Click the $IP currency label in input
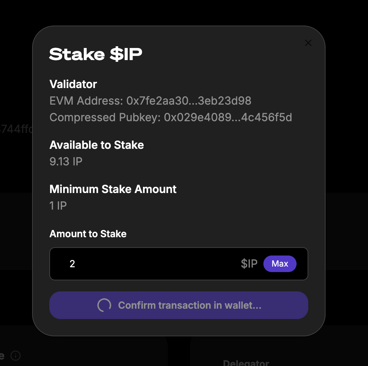The width and height of the screenshot is (368, 366). [x=249, y=264]
